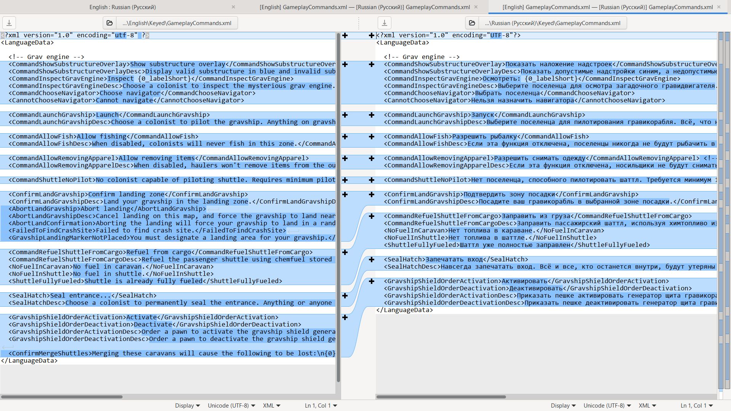Click the English Keyed GameplayCommands.xml path field
Image resolution: width=731 pixels, height=411 pixels.
(x=177, y=23)
